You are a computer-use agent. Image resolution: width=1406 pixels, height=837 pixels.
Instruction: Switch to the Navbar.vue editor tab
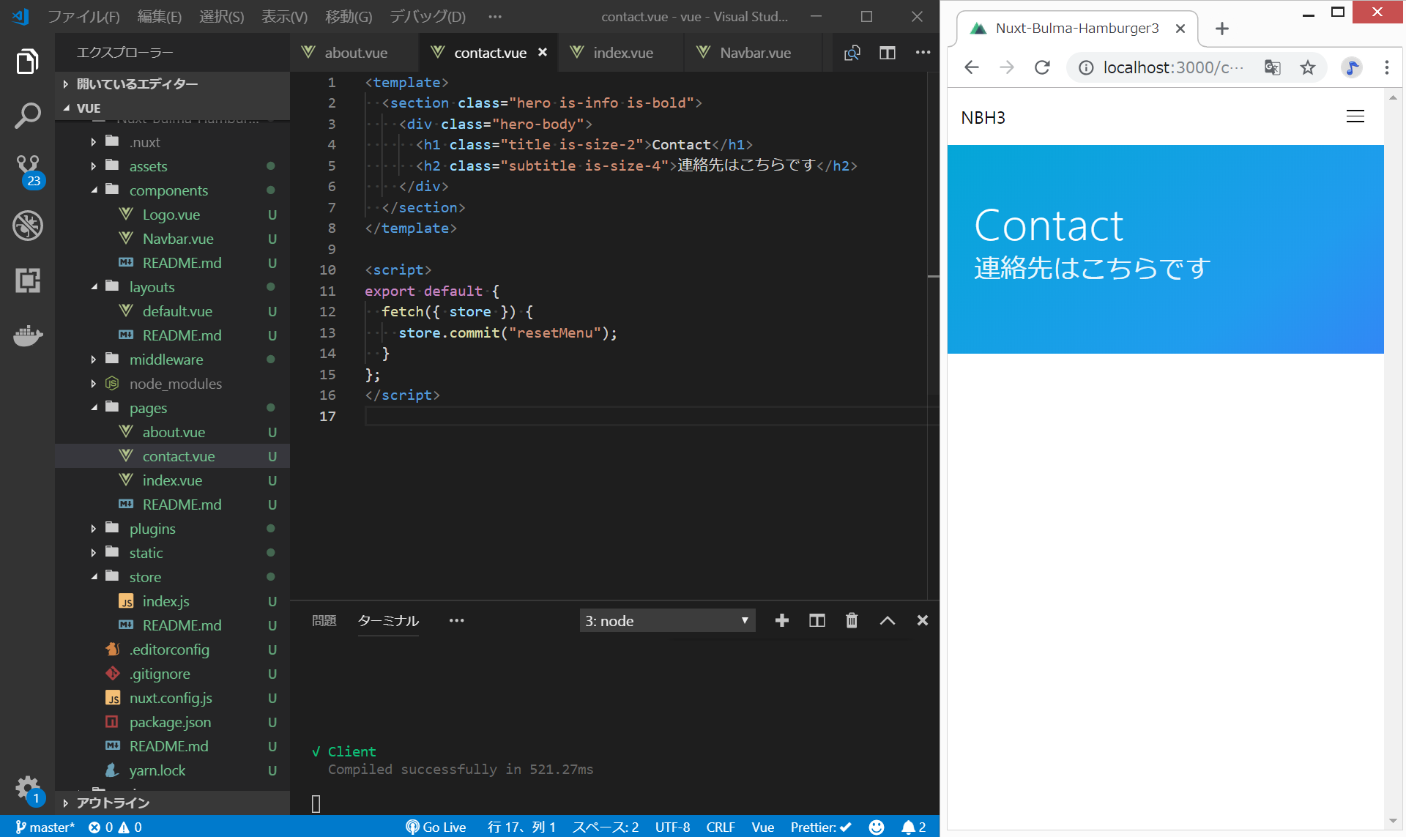tap(754, 53)
